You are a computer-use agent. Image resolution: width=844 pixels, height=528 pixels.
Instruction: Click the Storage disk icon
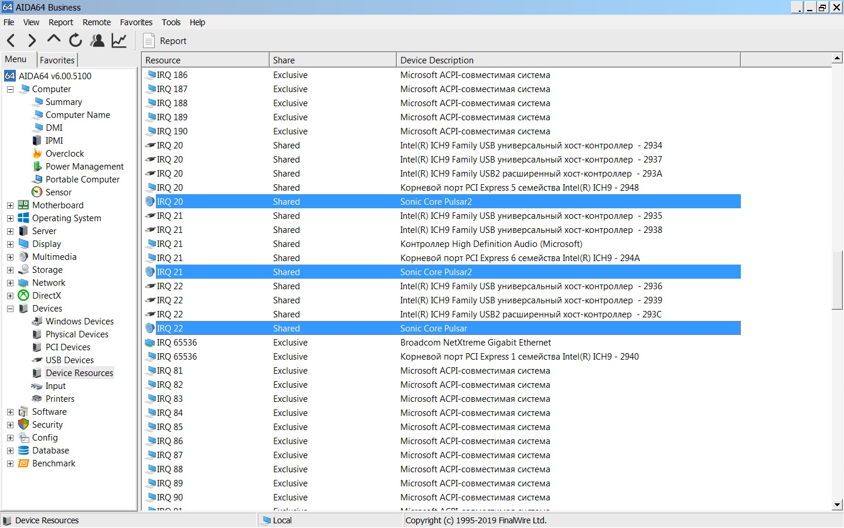(23, 270)
